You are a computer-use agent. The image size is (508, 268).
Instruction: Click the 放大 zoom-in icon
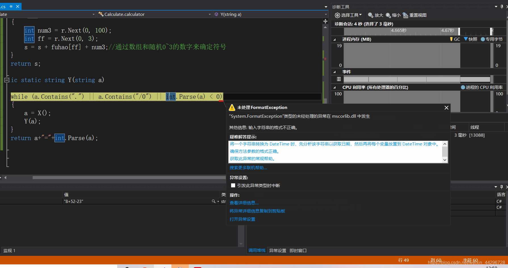(371, 15)
